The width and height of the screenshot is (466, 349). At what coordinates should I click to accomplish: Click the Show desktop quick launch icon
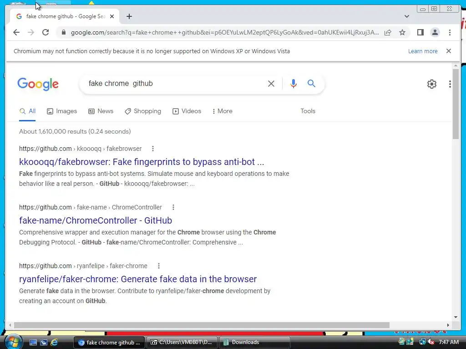(x=33, y=343)
